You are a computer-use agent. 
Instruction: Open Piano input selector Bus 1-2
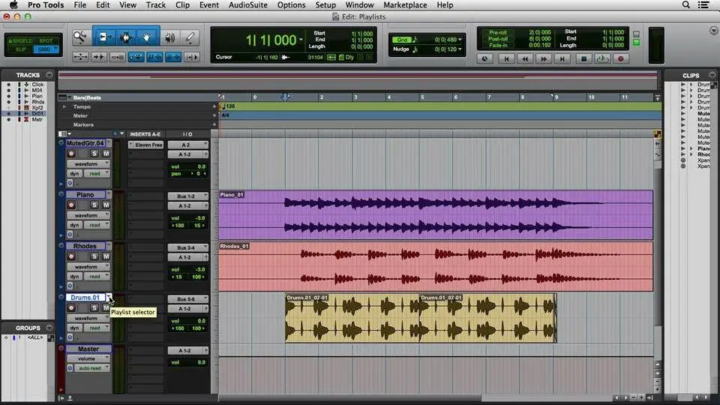[187, 196]
